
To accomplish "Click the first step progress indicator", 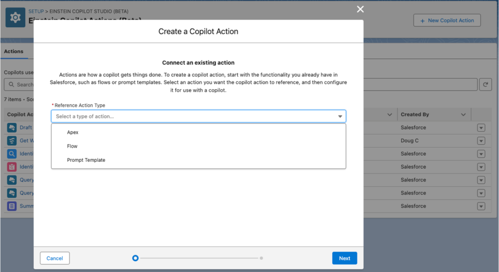I will (135, 258).
